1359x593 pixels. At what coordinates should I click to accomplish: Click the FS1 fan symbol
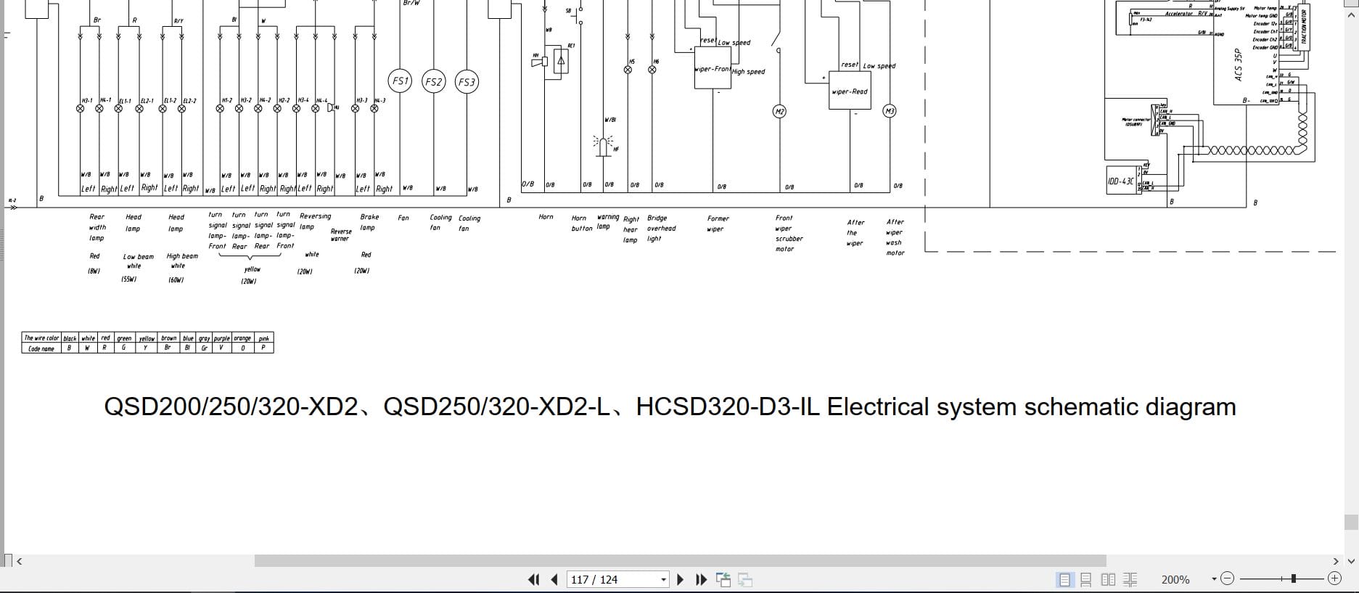click(401, 81)
